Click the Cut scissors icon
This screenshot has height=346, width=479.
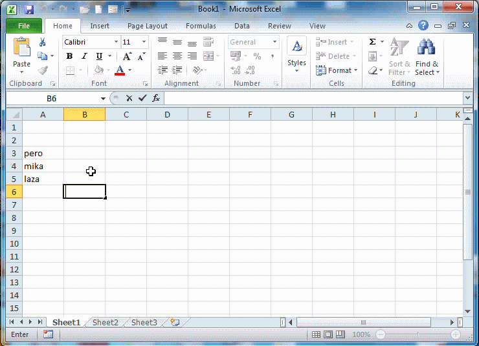point(43,42)
